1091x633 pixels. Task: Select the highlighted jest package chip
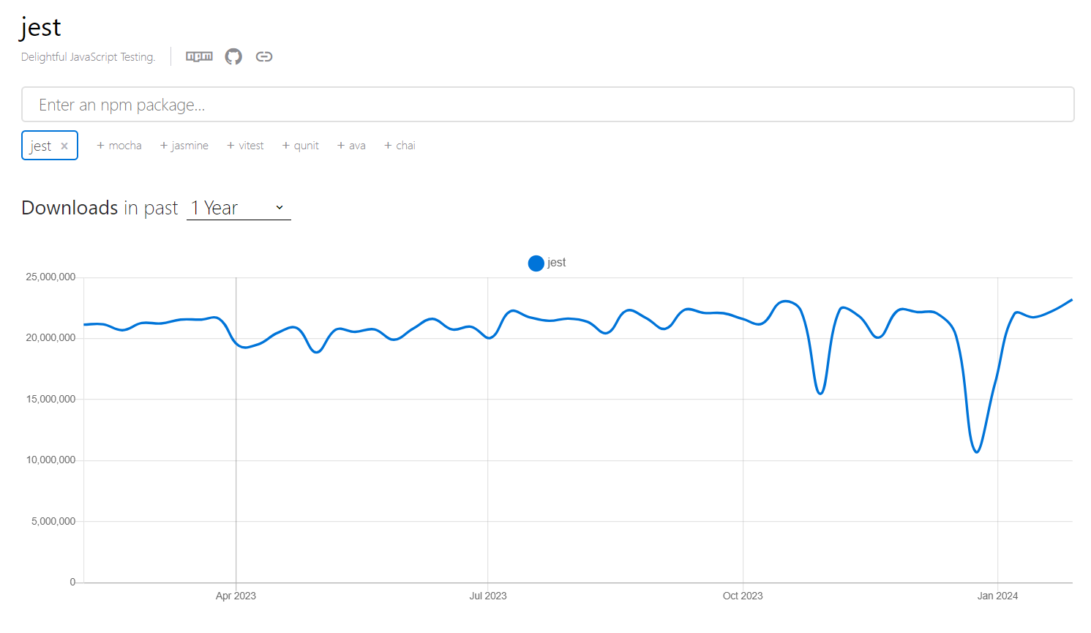[x=40, y=145]
